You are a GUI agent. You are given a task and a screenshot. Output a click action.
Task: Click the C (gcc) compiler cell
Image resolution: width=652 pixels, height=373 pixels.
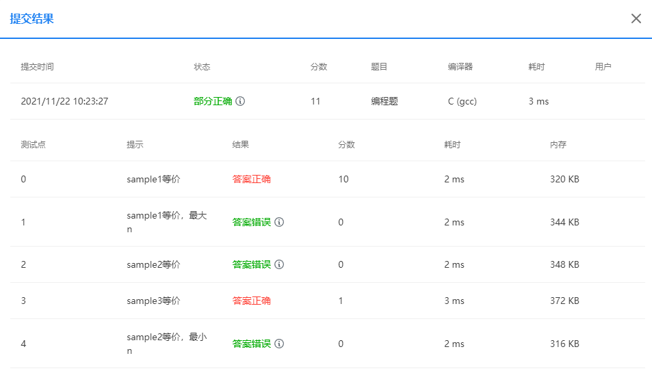tap(462, 101)
